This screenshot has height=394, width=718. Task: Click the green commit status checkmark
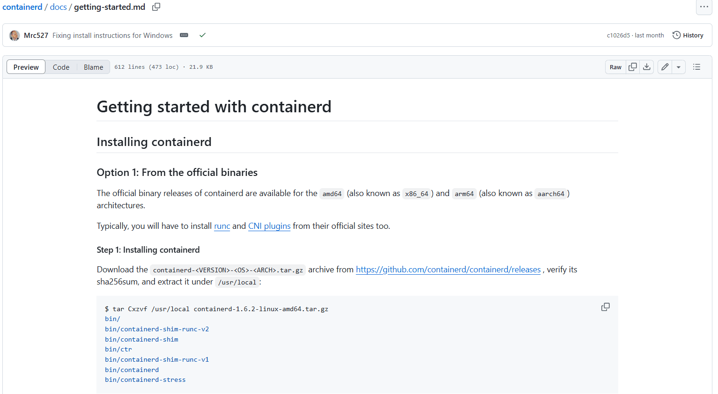pos(202,36)
